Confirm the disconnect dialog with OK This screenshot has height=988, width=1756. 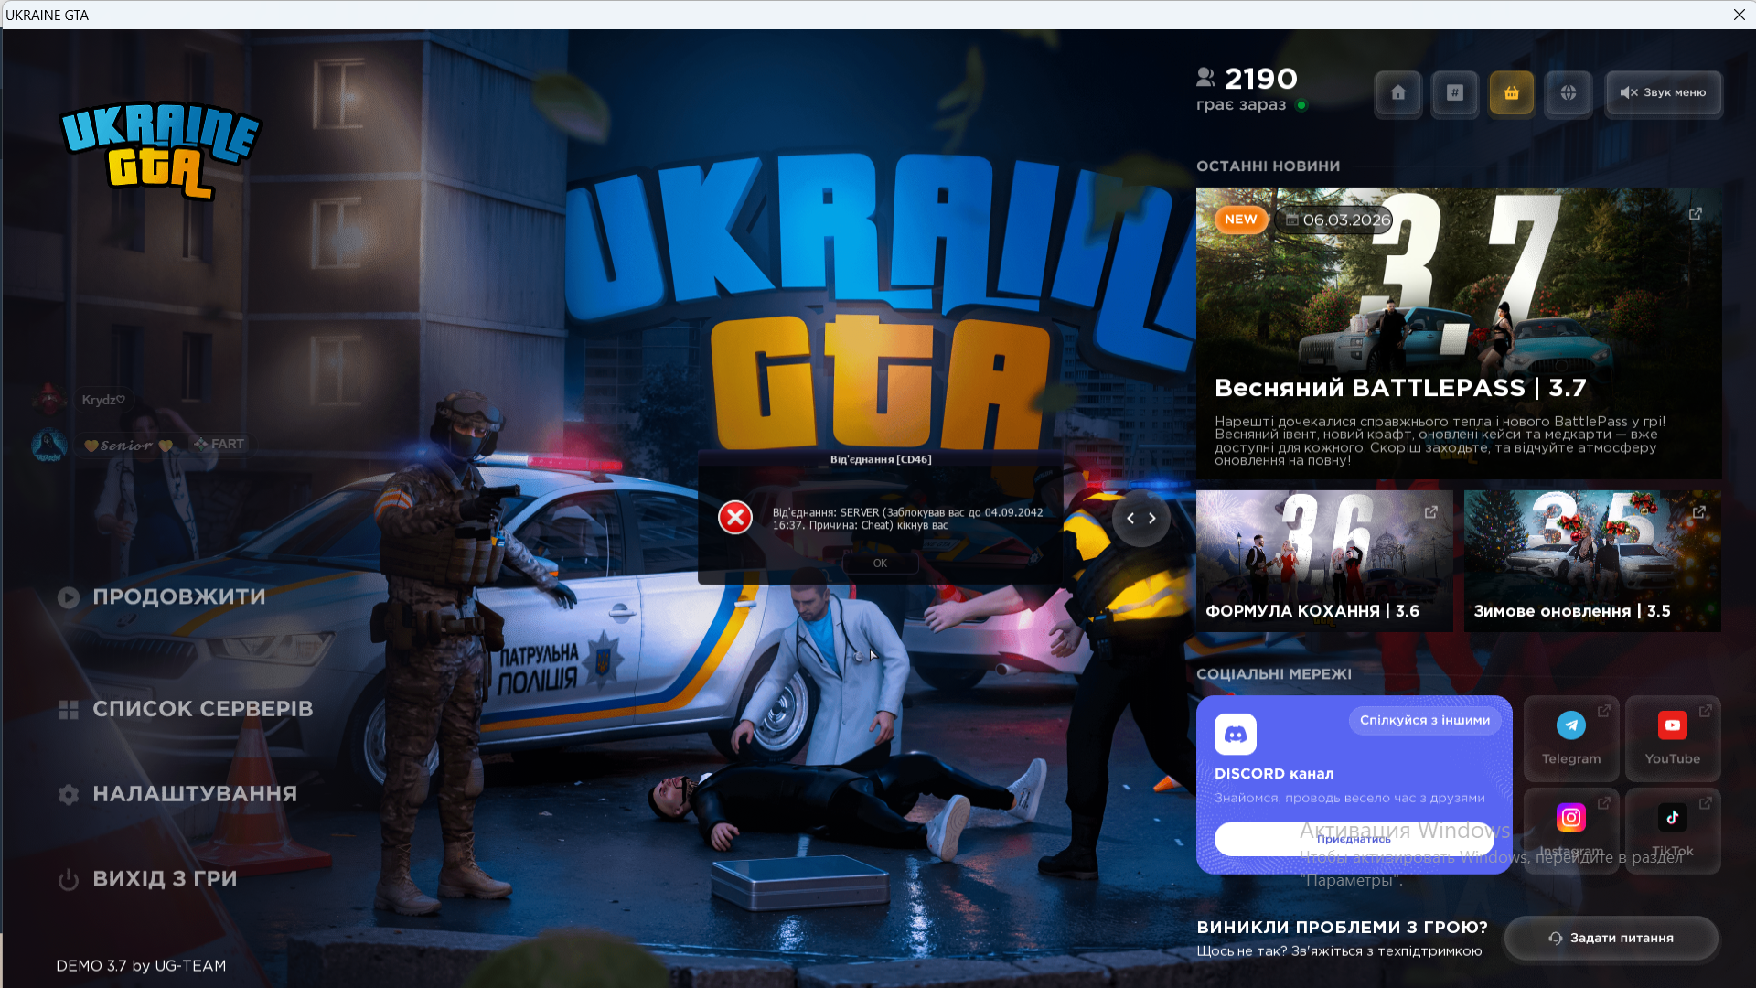[880, 564]
